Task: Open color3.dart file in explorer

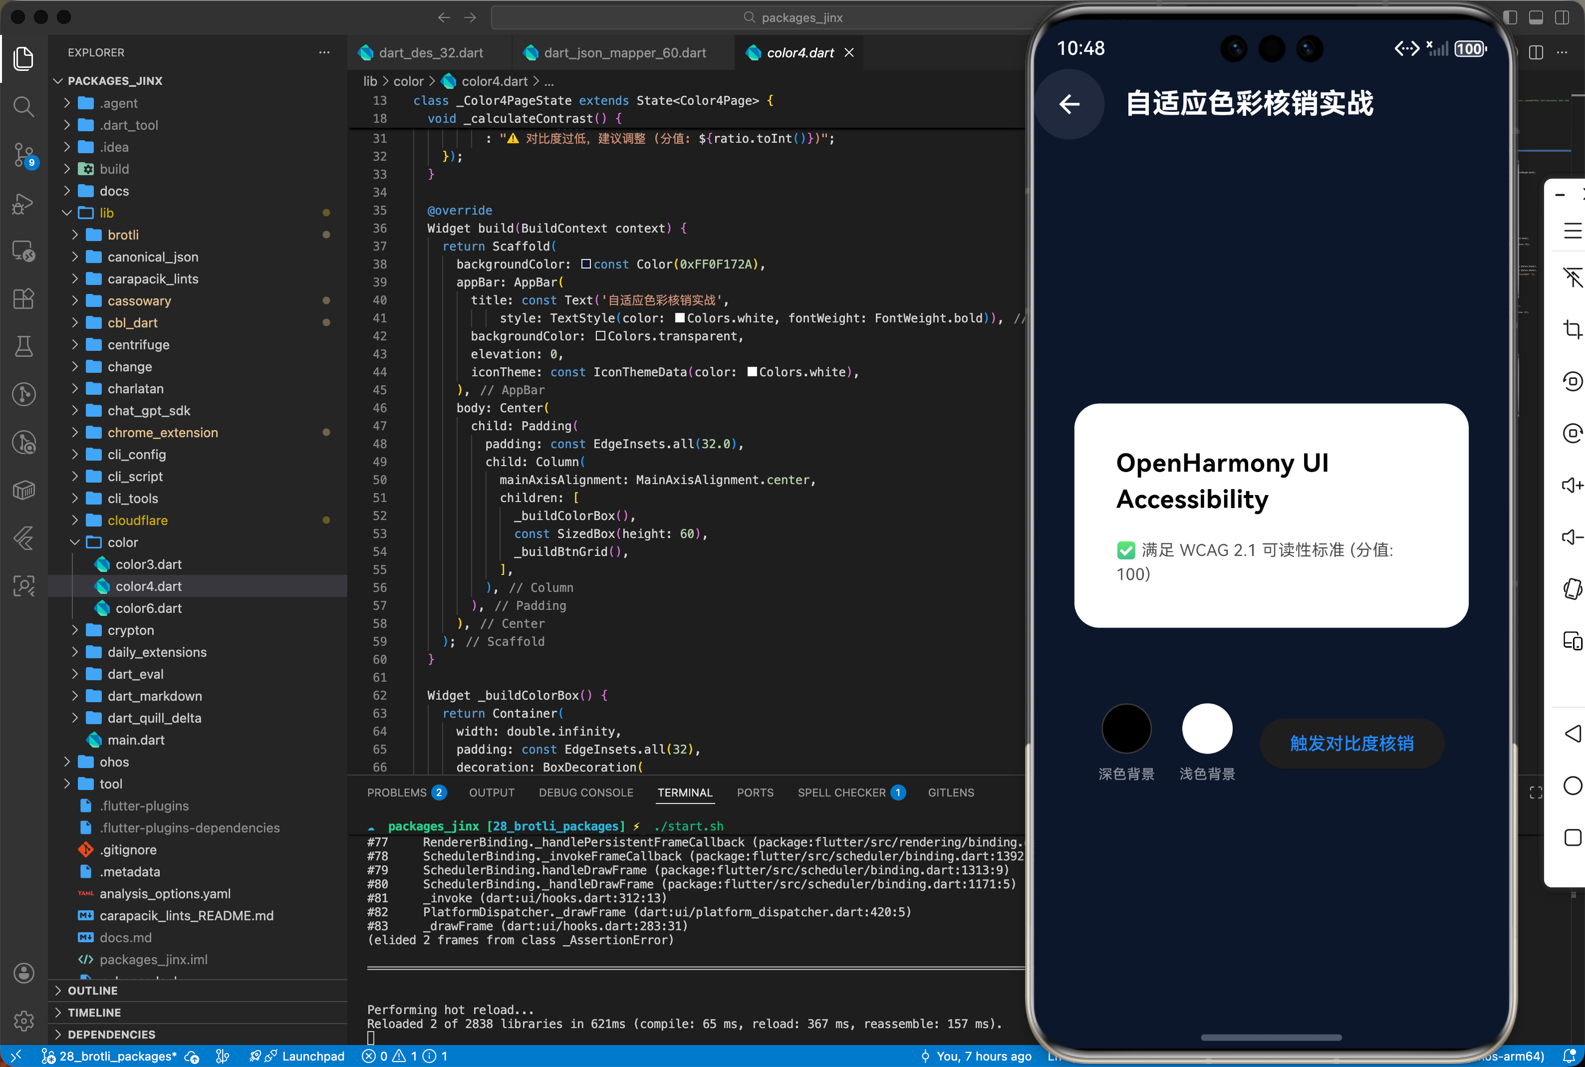Action: click(197, 564)
